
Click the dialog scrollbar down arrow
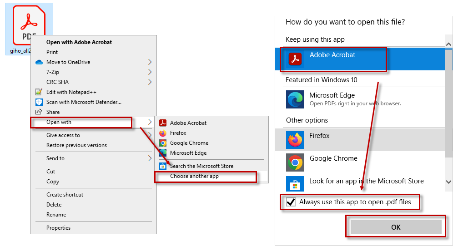pyautogui.click(x=448, y=182)
